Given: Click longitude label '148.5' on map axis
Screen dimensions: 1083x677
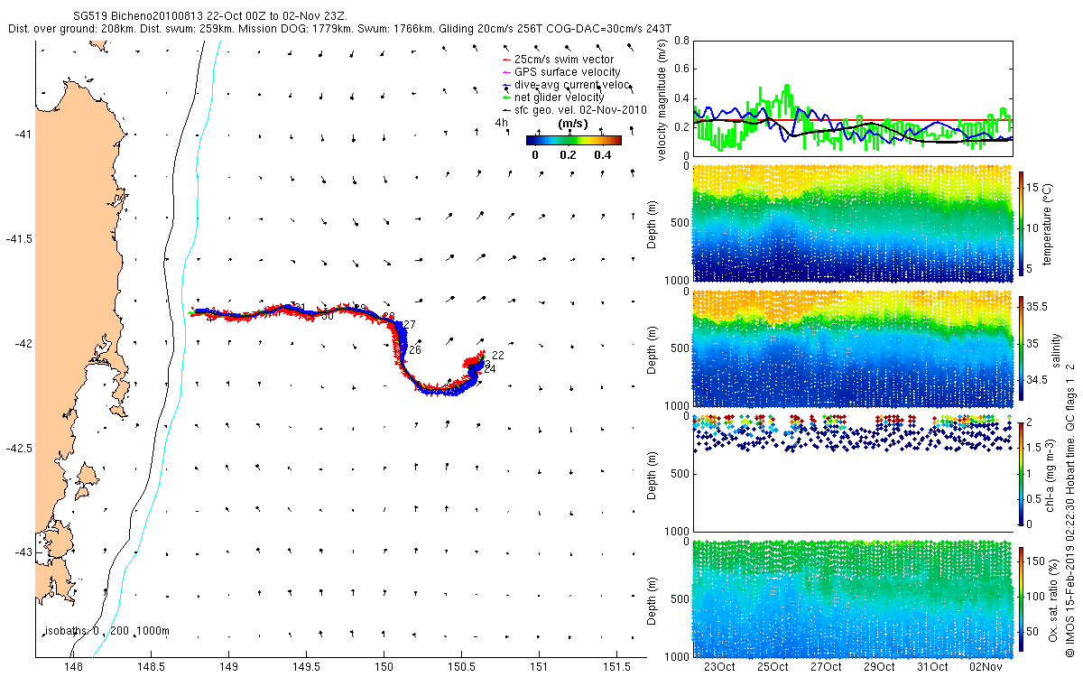Looking at the screenshot, I should (x=151, y=666).
